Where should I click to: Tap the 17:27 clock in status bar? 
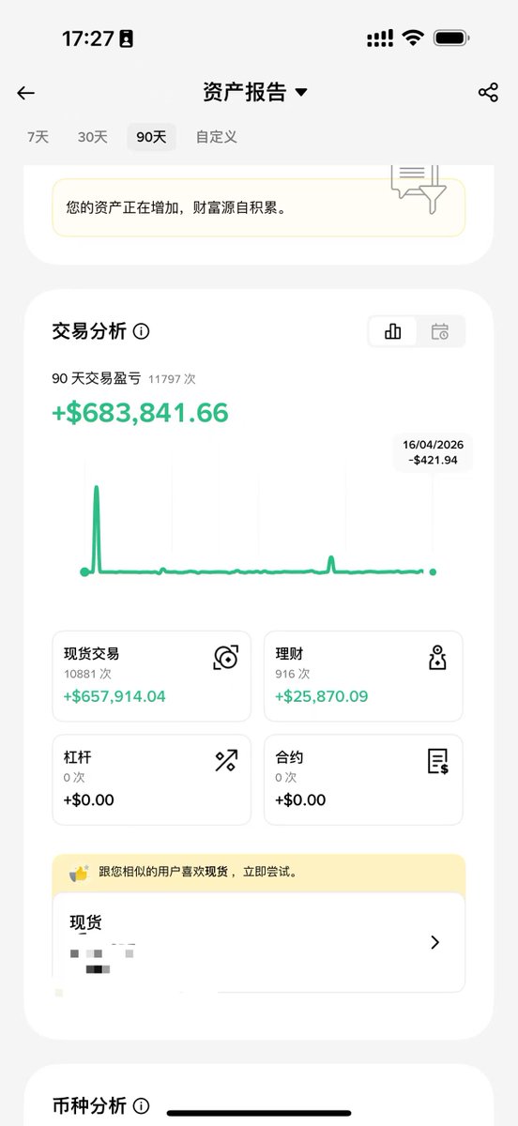click(87, 38)
